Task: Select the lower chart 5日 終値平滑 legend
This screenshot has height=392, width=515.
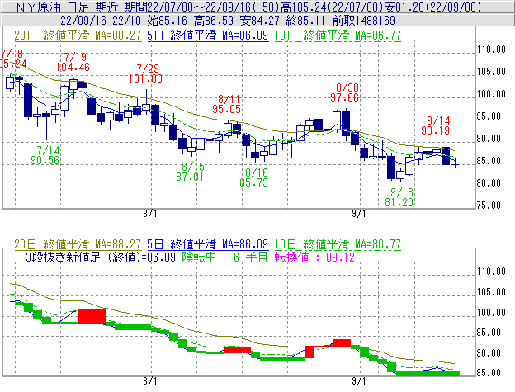Action: pyautogui.click(x=208, y=244)
